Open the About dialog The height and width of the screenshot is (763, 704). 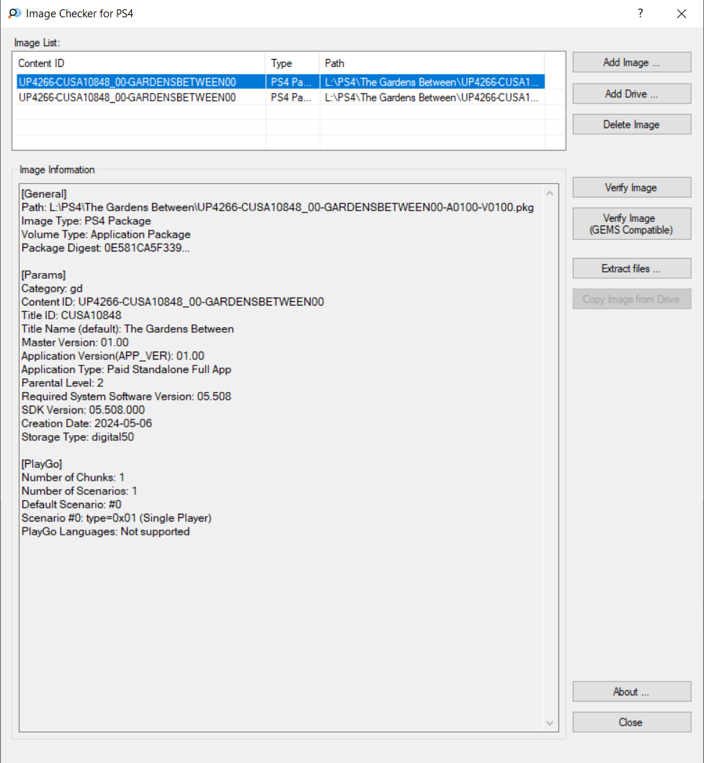[631, 692]
